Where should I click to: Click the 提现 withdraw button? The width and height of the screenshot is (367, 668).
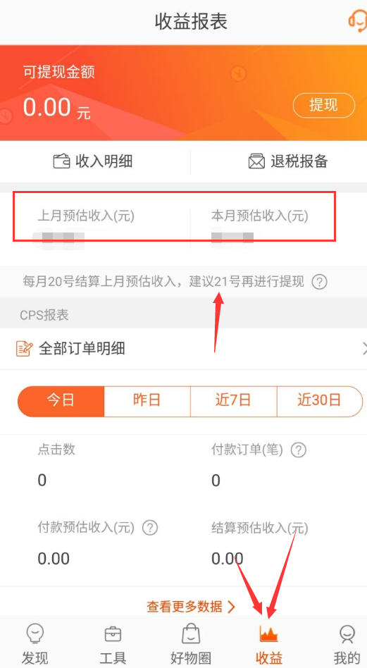323,105
